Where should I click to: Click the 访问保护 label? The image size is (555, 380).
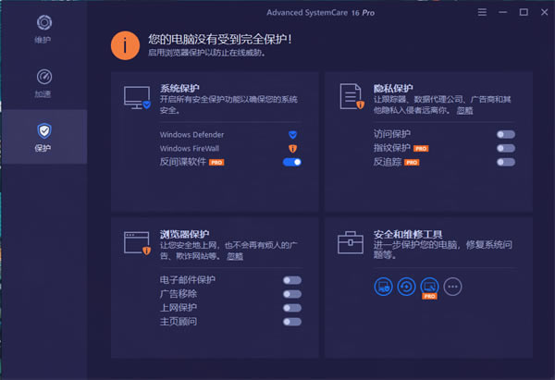(x=392, y=134)
